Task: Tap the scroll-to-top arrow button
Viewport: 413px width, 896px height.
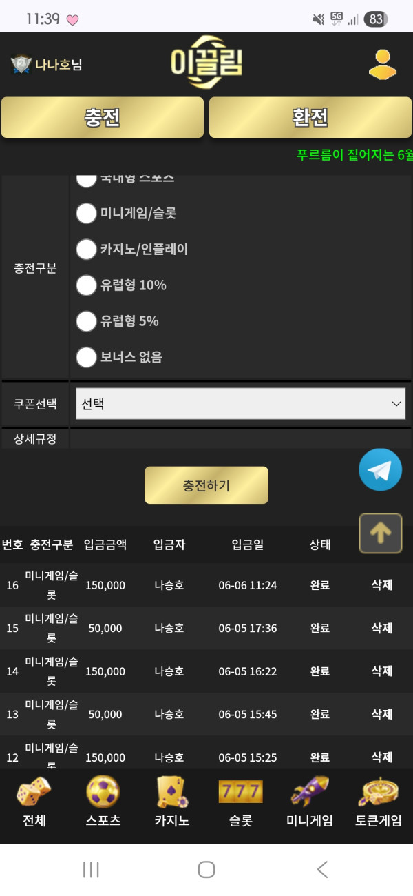Action: point(381,533)
